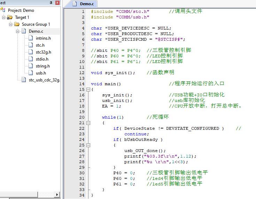256x199 pixels.
Task: Click line number 34 in gutter
Action: click(x=82, y=195)
